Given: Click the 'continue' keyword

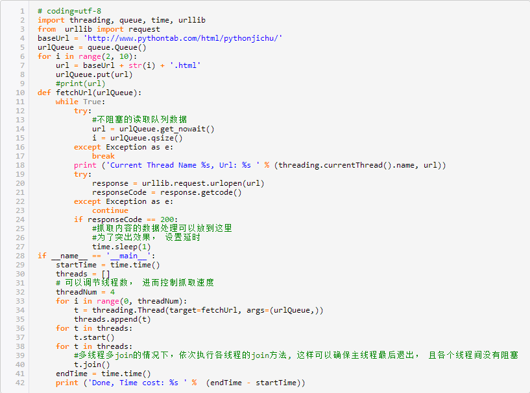Looking at the screenshot, I should coord(110,211).
